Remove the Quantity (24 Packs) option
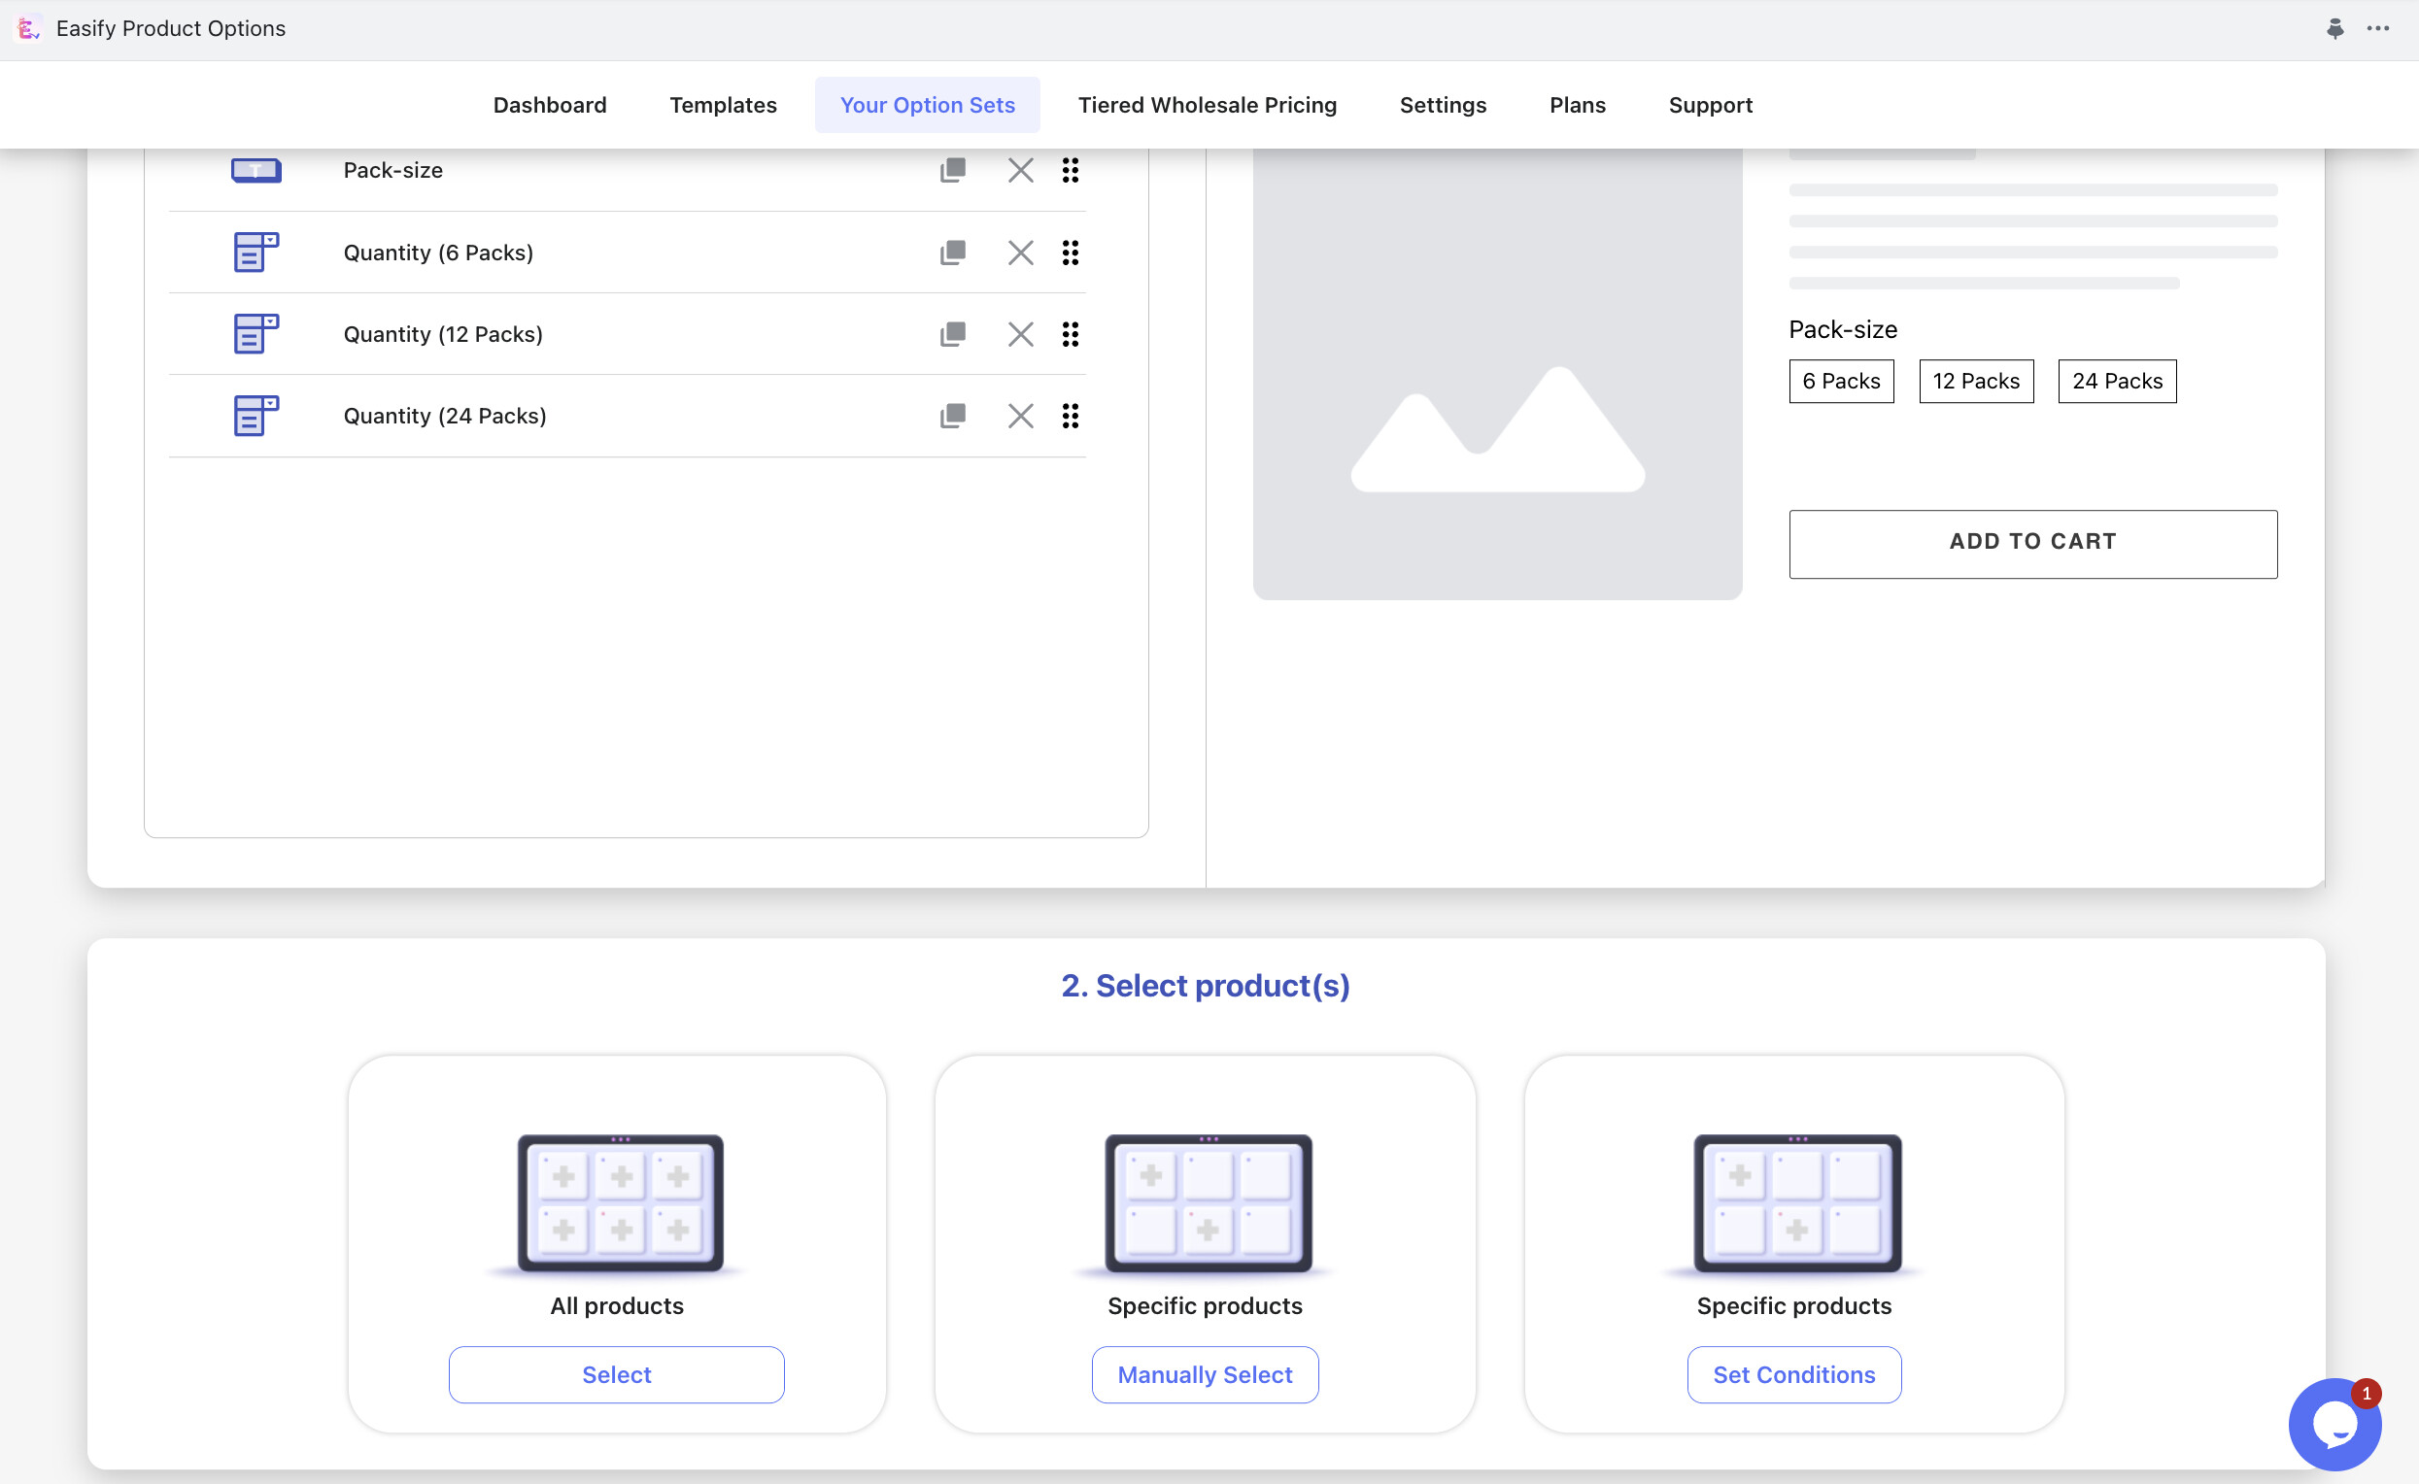Viewport: 2419px width, 1484px height. tap(1020, 416)
